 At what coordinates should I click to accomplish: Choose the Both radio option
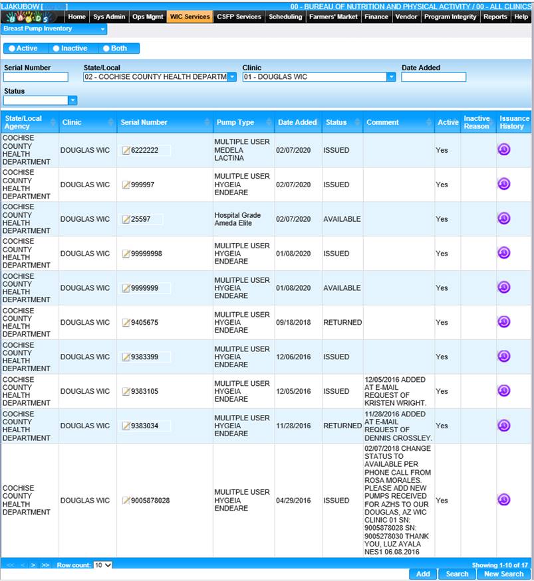(106, 48)
